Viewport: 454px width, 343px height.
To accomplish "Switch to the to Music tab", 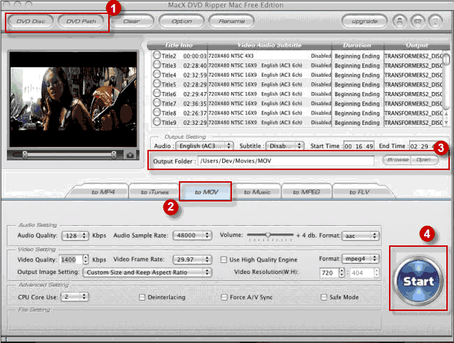I will 257,192.
